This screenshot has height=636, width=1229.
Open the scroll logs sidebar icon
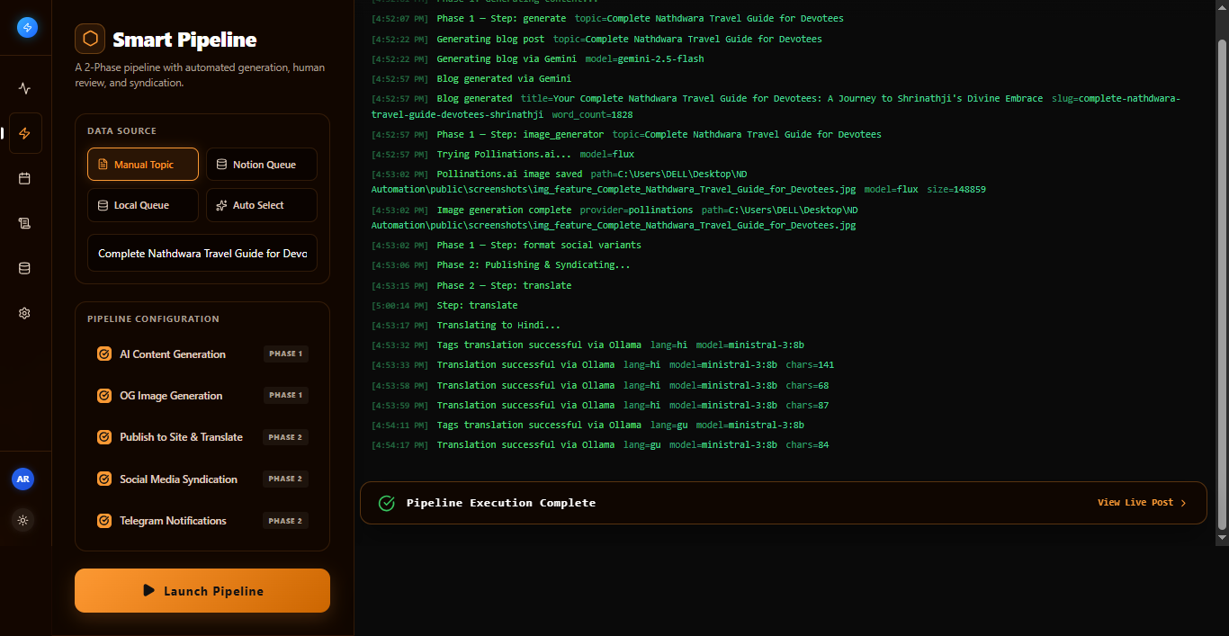tap(25, 223)
